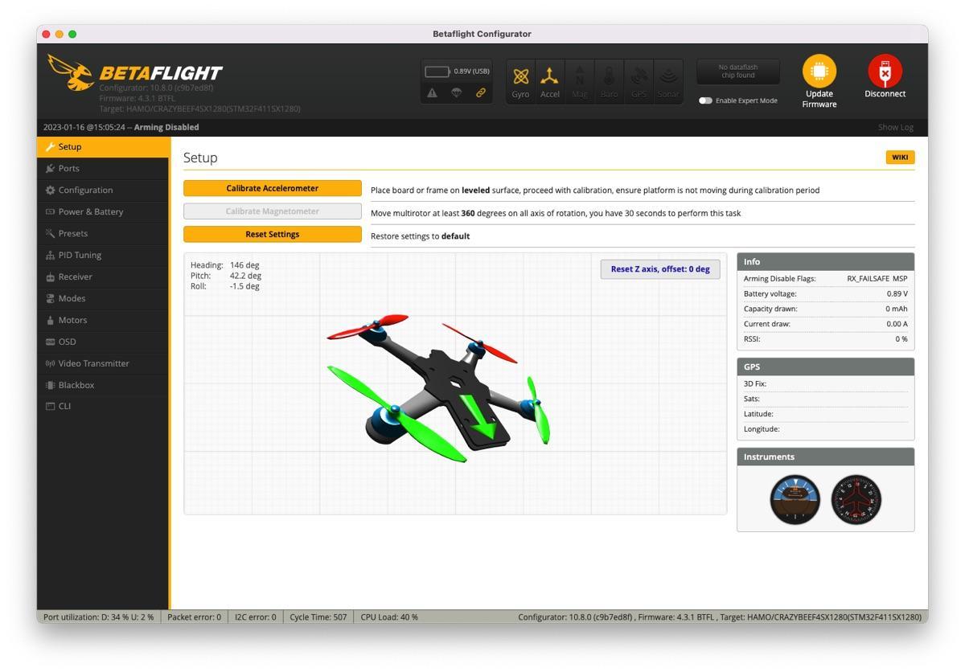Screen dimensions: 965x672
Task: Click the Update Firmware chip icon
Action: point(819,71)
